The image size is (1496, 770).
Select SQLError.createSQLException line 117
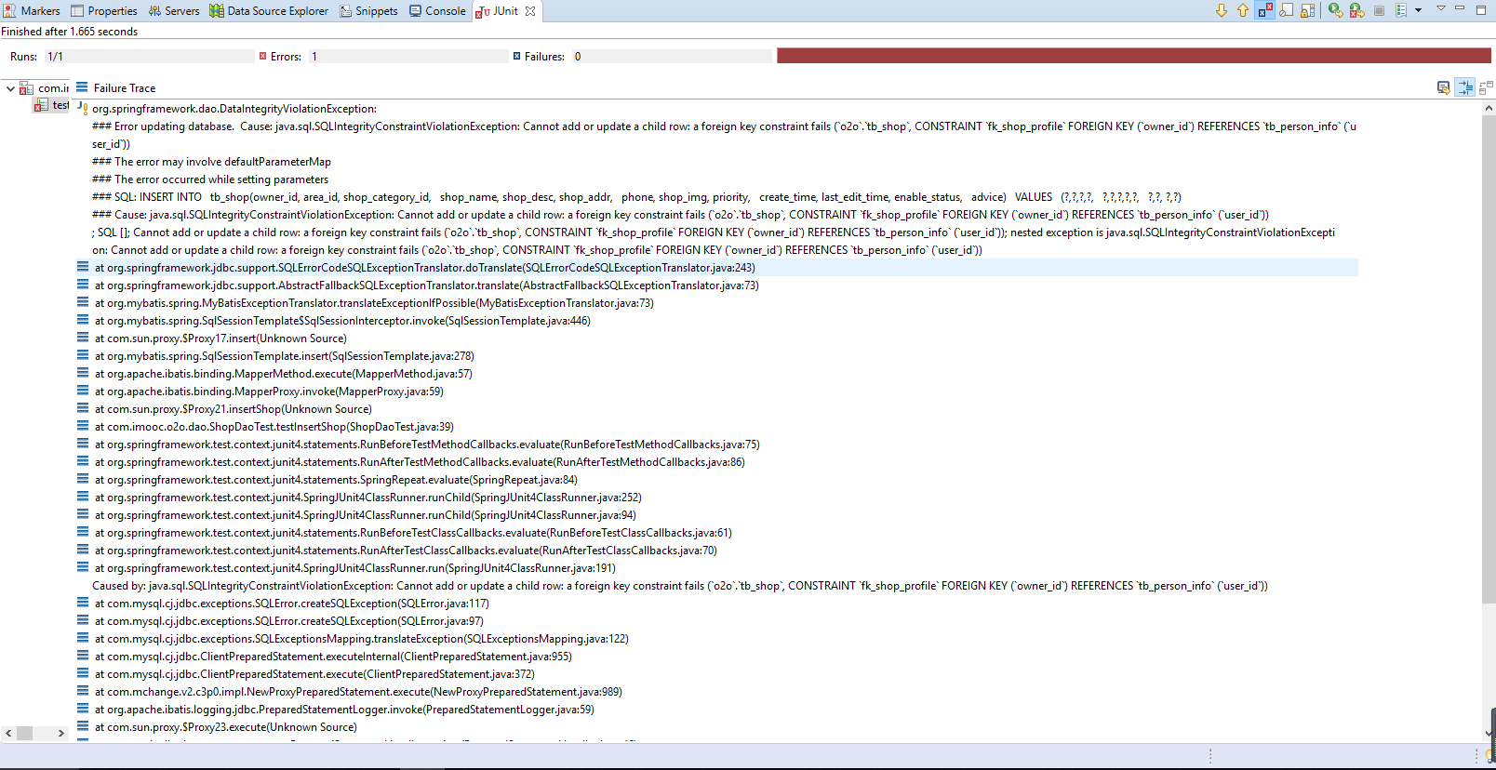click(292, 604)
